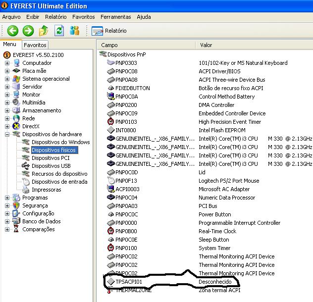Click the clock icon of PNP0103 row
The width and height of the screenshot is (313, 302).
pyautogui.click(x=110, y=122)
